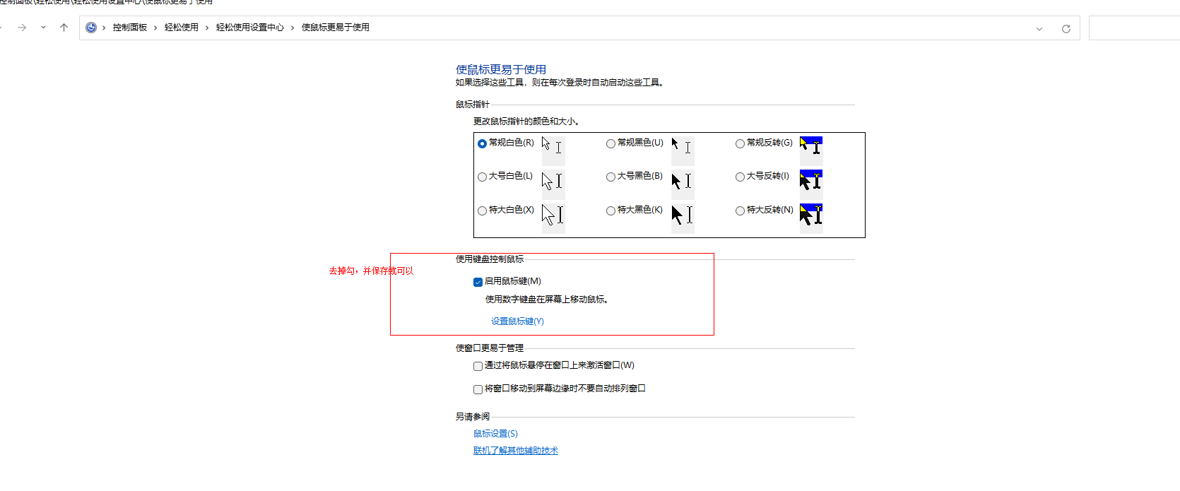This screenshot has height=491, width=1180.
Task: Expand chevron after 控制面板 breadcrumb
Action: (x=155, y=28)
